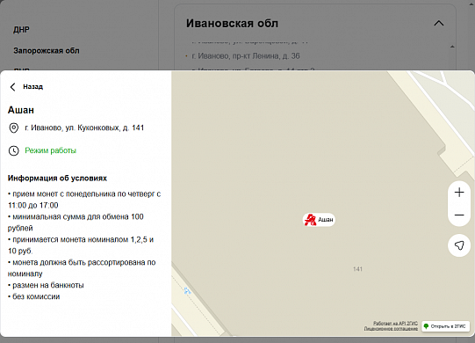Screen dimensions: 475x343
Task: Click the green 2ГИС logo icon
Action: 426,326
